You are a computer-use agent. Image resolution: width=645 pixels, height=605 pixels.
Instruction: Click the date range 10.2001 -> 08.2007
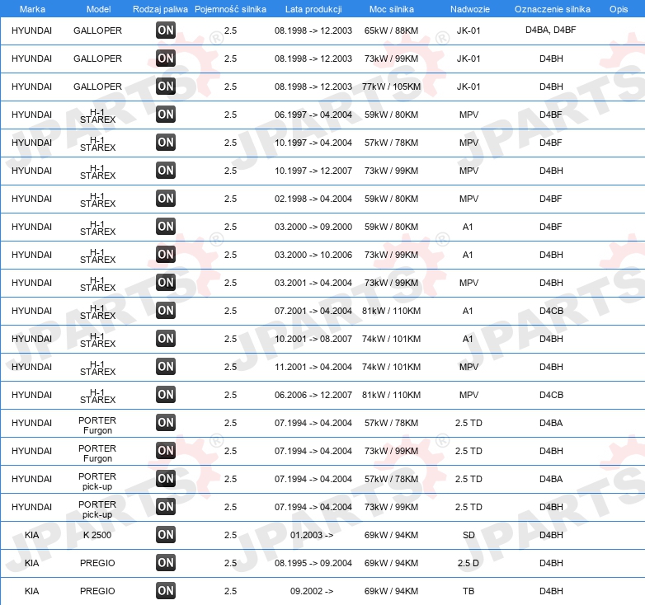coord(313,339)
